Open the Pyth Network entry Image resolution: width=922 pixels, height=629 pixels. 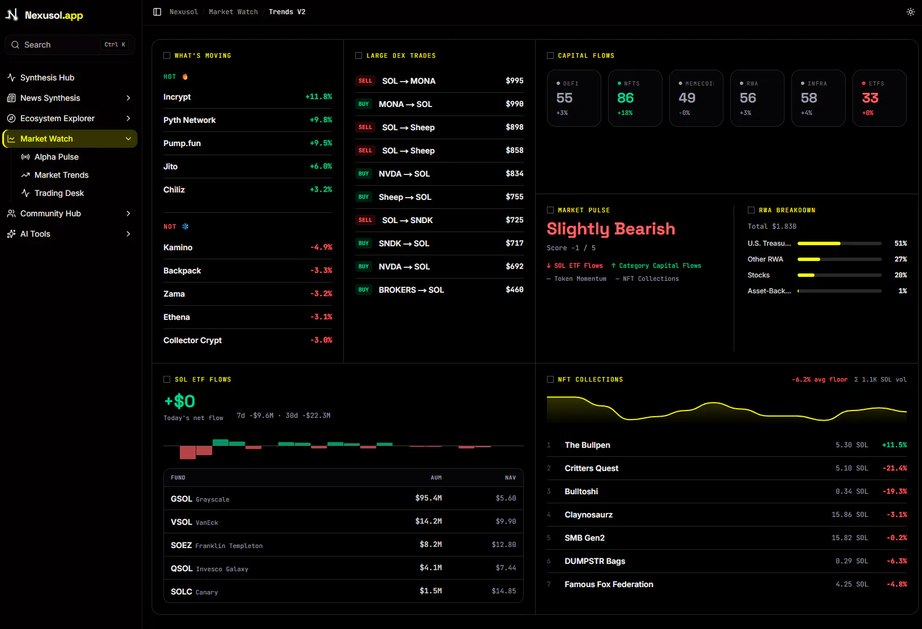point(248,120)
